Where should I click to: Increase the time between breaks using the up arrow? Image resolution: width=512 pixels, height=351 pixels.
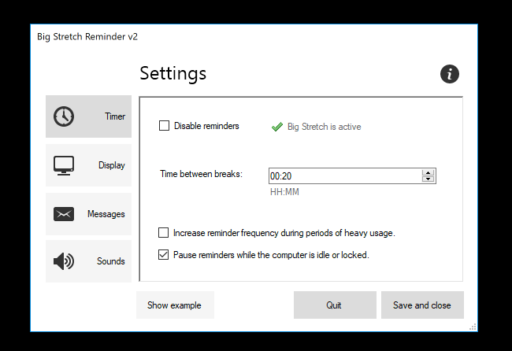[428, 172]
